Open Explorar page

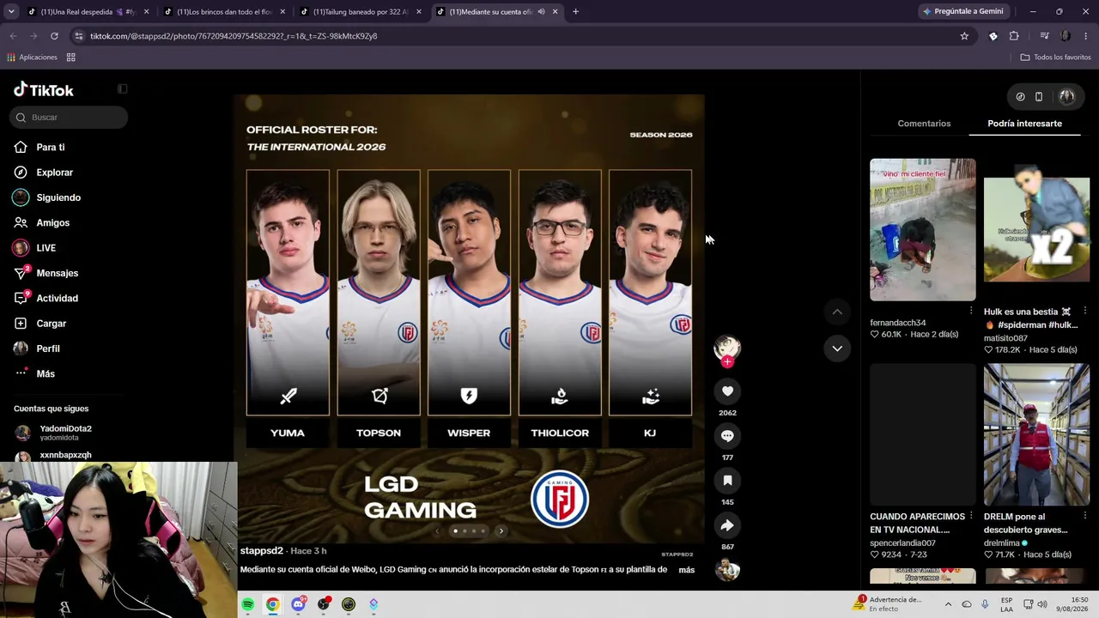click(54, 173)
